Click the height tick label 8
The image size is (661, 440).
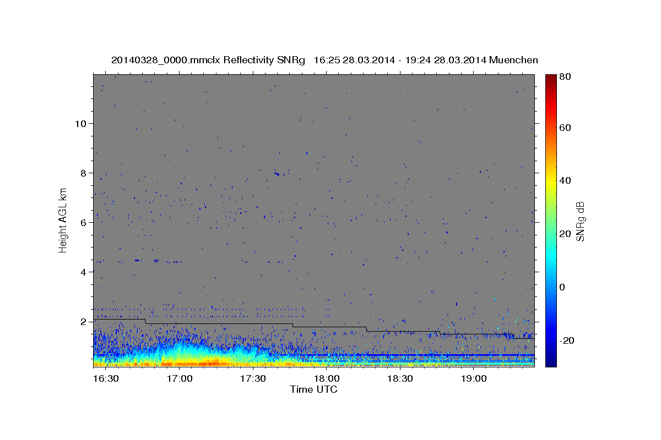(x=84, y=173)
